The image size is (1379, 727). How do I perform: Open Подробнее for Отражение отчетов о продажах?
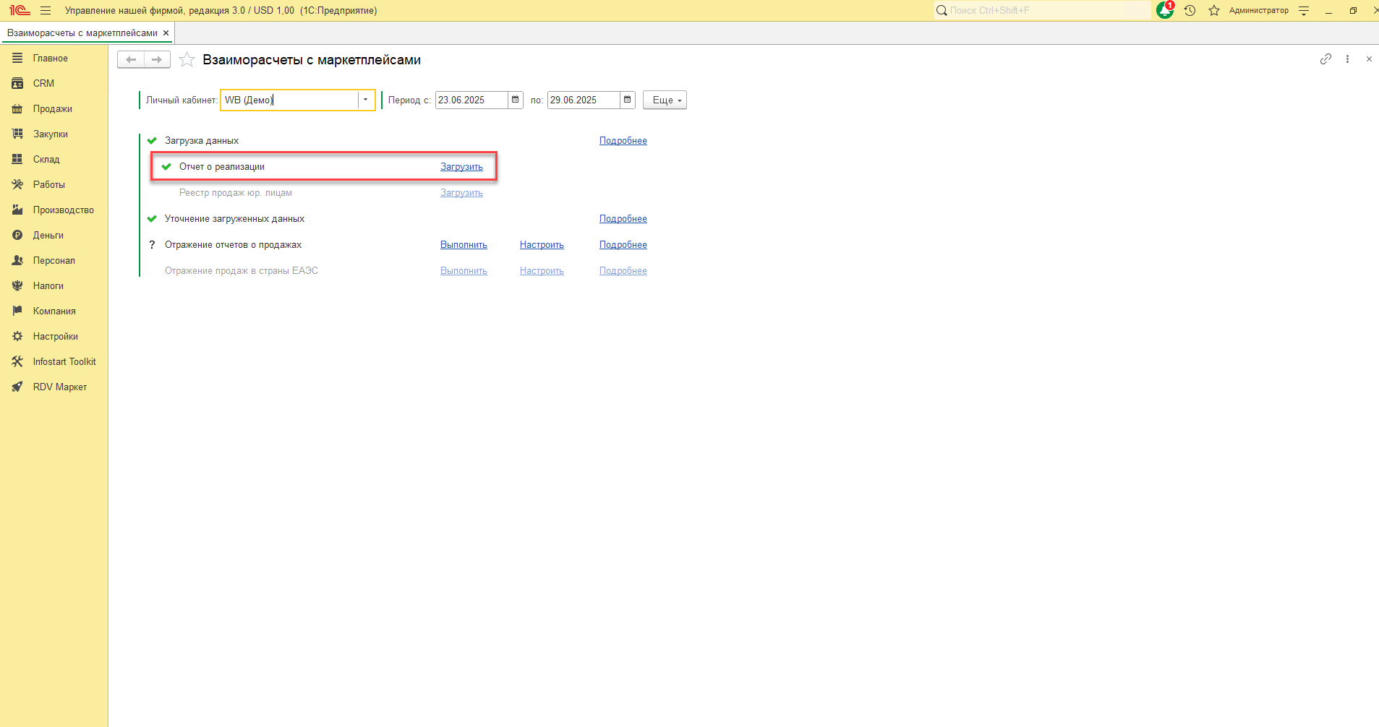623,244
